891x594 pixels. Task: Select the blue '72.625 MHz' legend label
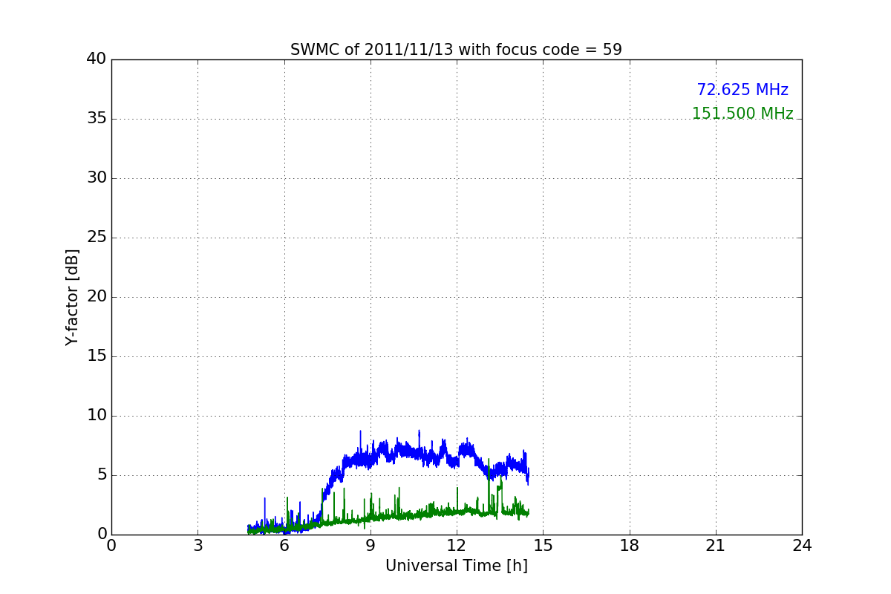[742, 90]
